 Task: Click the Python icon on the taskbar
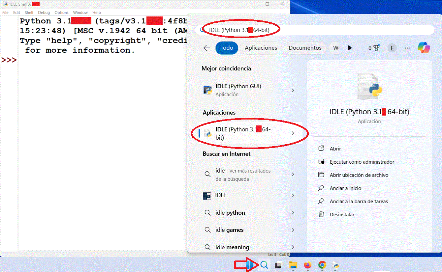336,264
